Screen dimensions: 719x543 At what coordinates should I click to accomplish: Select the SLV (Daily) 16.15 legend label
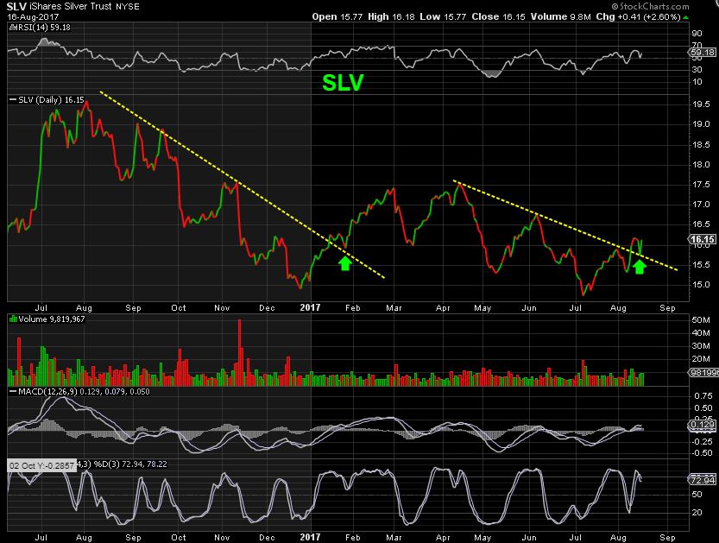tap(47, 99)
